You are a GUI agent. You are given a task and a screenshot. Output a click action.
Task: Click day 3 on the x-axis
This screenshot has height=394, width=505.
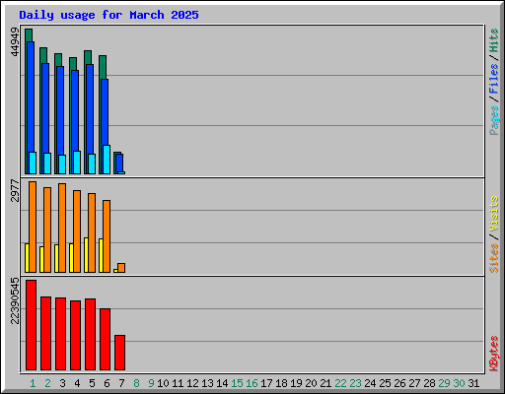(x=62, y=383)
